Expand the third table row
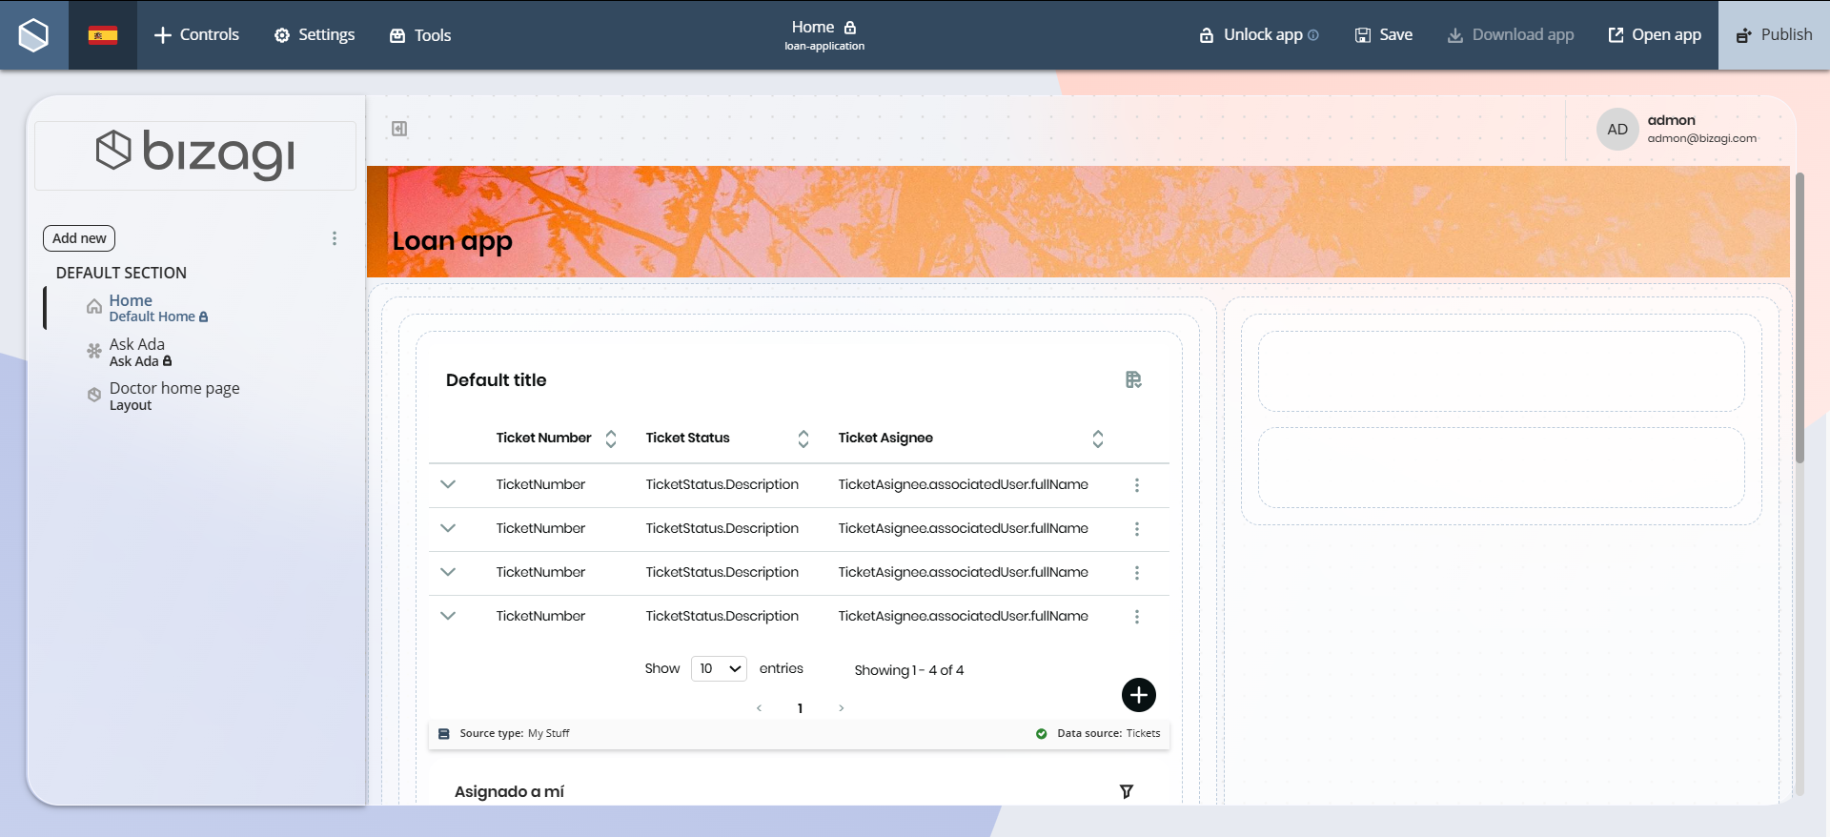This screenshot has height=837, width=1830. point(448,572)
